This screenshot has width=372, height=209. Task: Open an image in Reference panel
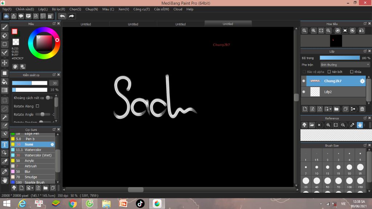pyautogui.click(x=312, y=125)
